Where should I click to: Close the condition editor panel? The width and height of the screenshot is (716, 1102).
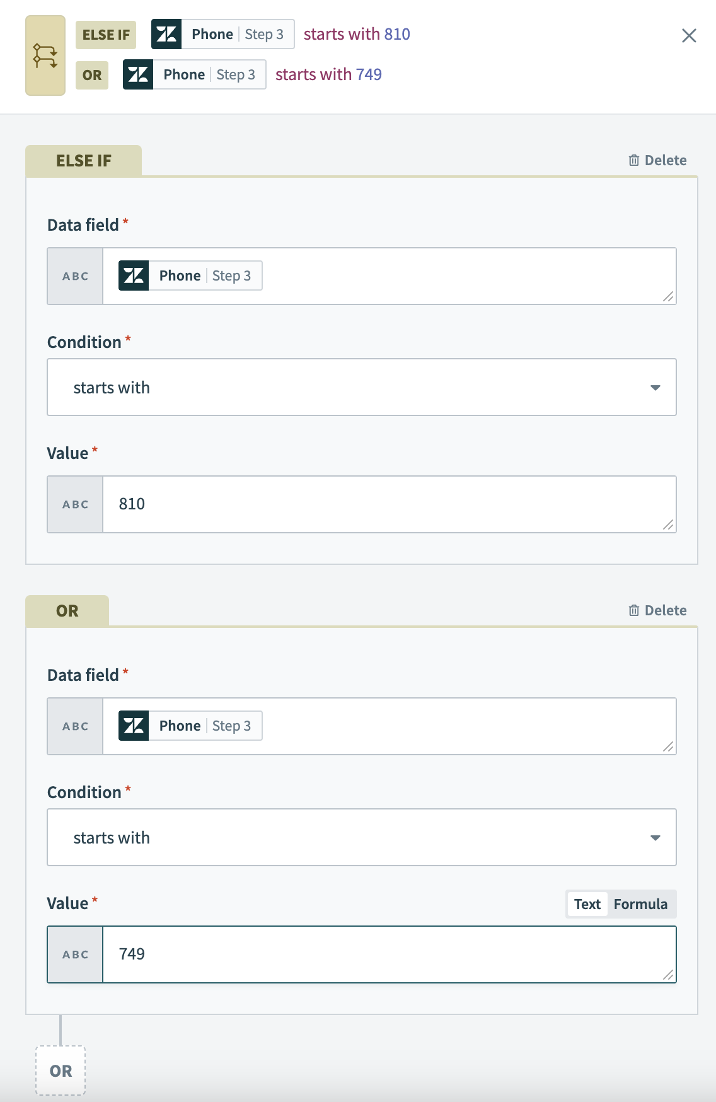click(689, 36)
